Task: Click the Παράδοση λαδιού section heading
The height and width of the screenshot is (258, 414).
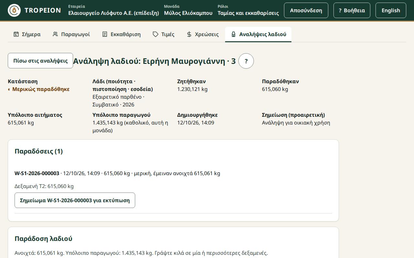Action: [43, 239]
